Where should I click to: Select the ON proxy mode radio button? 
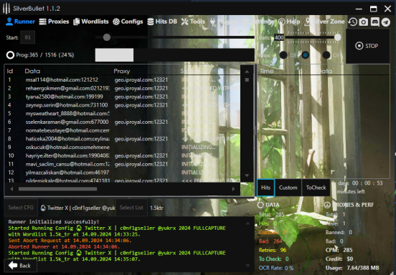pyautogui.click(x=306, y=54)
